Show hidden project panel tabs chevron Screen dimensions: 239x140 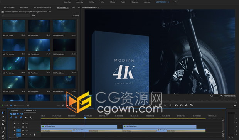point(79,7)
